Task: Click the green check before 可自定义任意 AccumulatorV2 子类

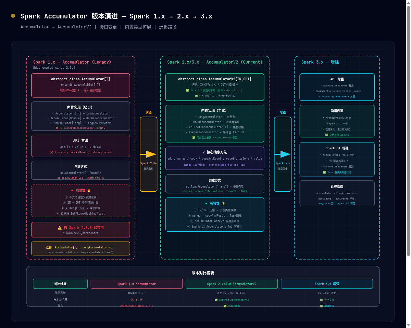Action: 194,138
